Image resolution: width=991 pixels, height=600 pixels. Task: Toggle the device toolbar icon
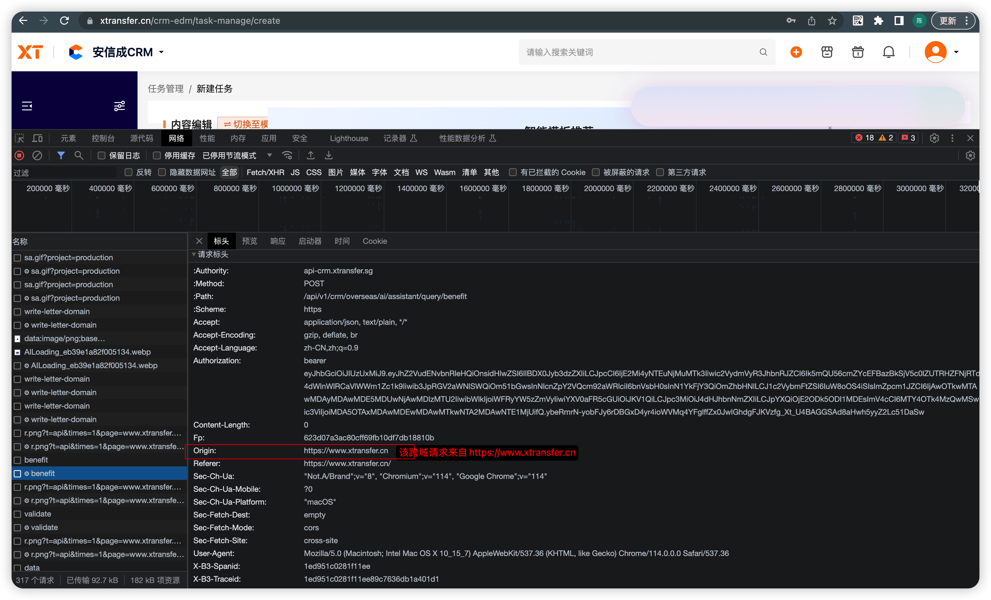point(37,138)
